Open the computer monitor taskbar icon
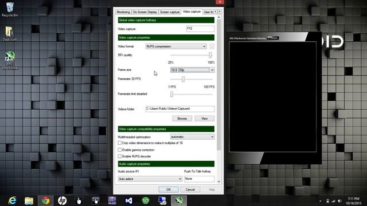The image size is (367, 206). coord(162,201)
